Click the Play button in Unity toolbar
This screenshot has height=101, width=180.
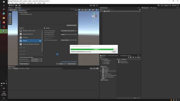(91, 5)
